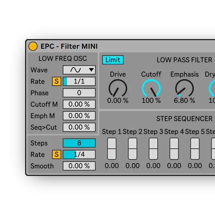
Task: Toggle the Limit button
Action: (x=113, y=60)
